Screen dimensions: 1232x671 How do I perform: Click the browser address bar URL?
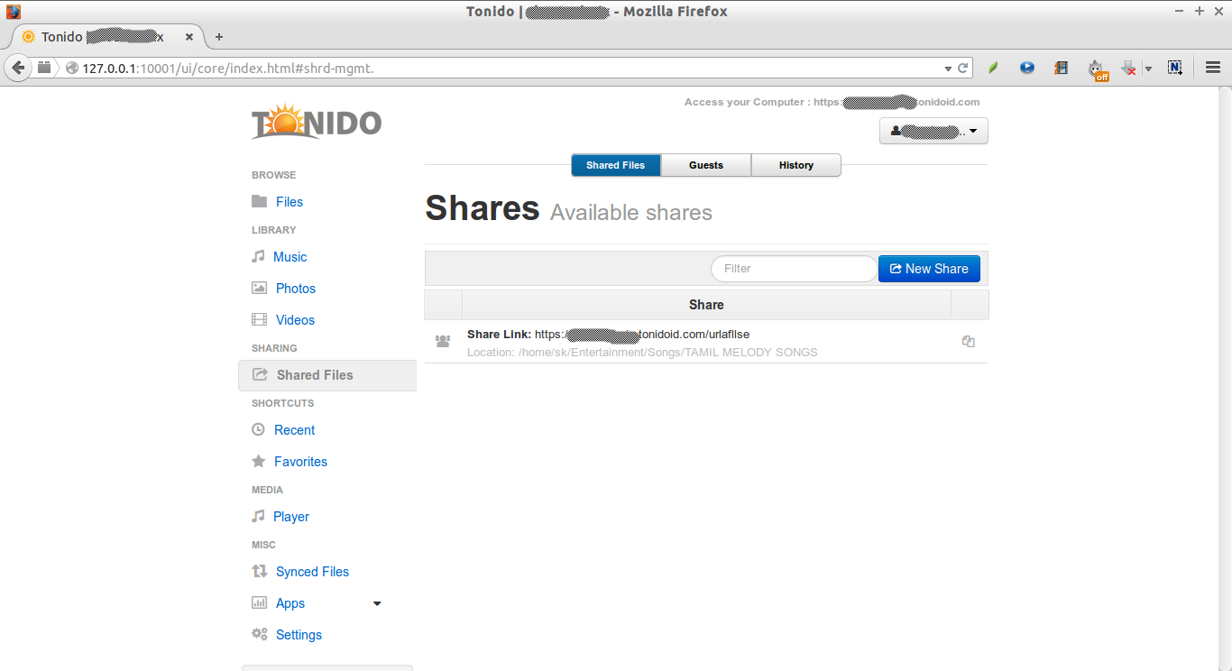point(227,69)
